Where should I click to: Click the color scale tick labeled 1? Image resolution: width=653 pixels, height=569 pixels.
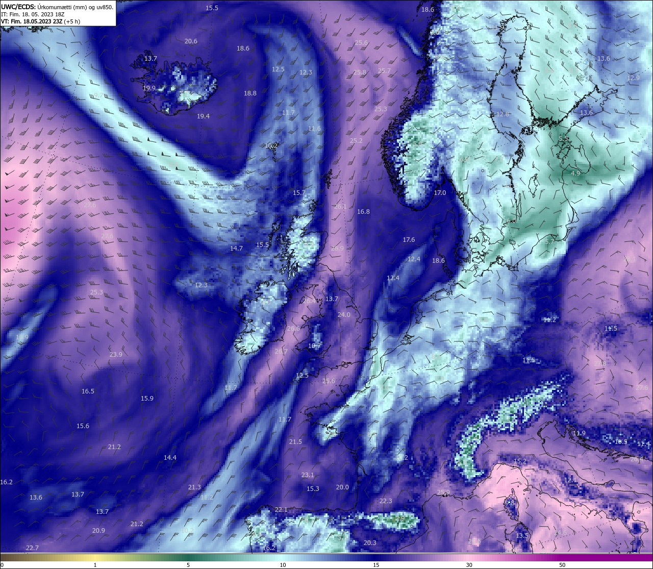pos(95,565)
